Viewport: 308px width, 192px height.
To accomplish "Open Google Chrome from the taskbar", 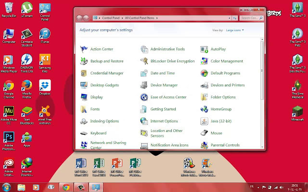I will (x=66, y=188).
